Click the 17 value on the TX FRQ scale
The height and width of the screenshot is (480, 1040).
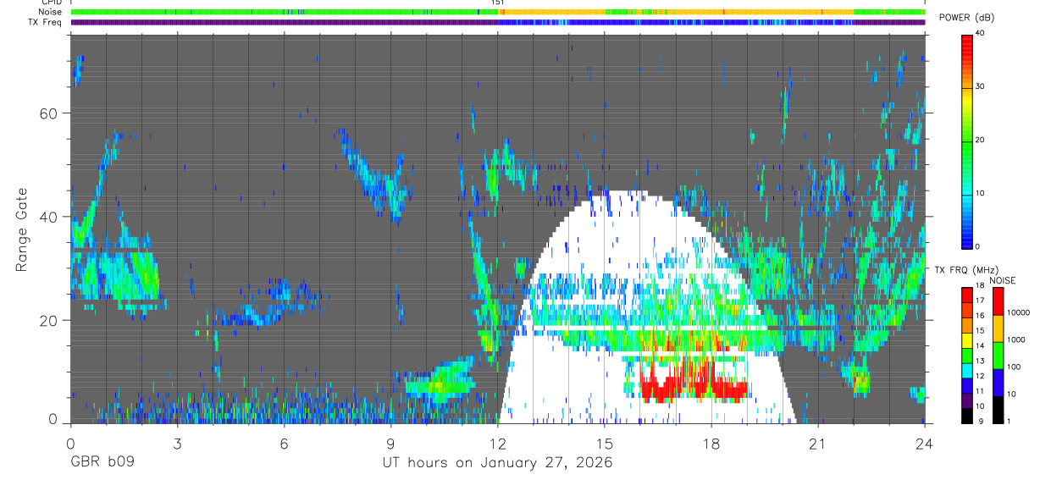(979, 301)
